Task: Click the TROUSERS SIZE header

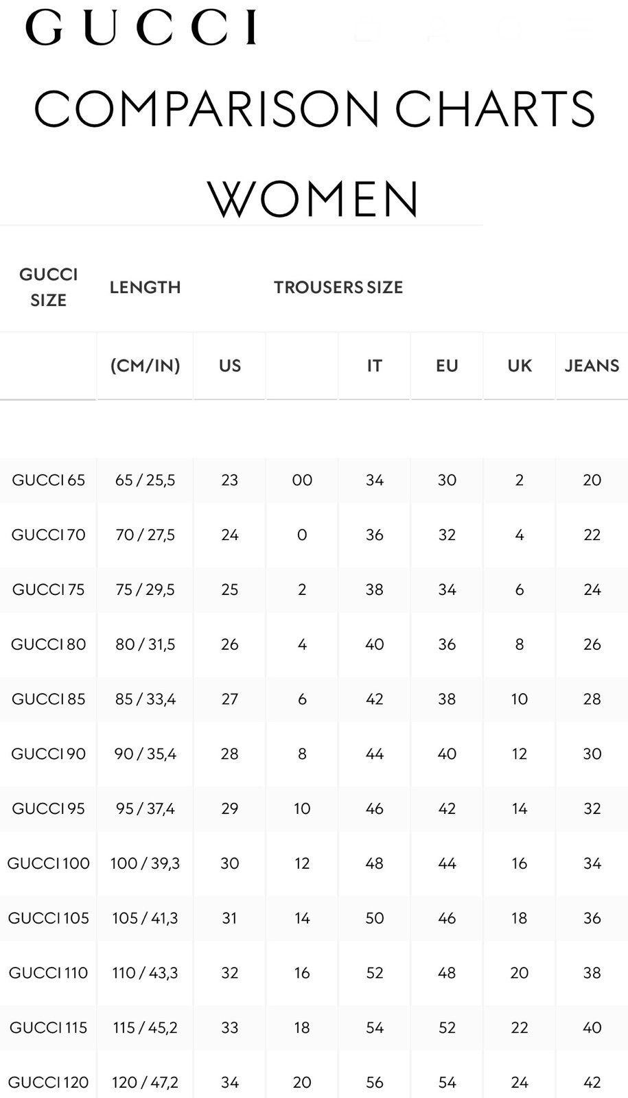Action: (x=338, y=287)
